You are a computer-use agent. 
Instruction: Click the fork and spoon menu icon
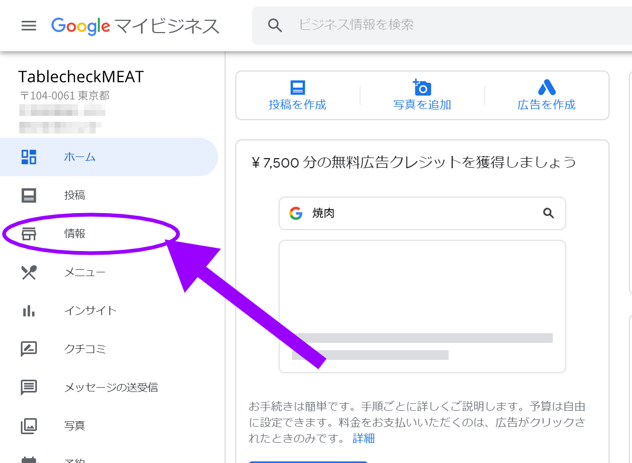(29, 272)
